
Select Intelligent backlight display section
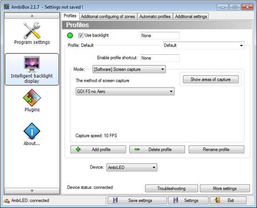pos(32,69)
